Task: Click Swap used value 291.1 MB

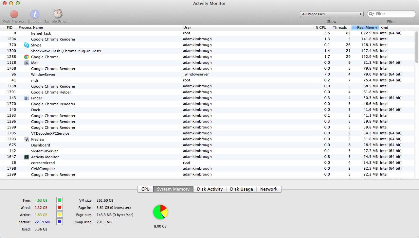Action: pos(104,222)
